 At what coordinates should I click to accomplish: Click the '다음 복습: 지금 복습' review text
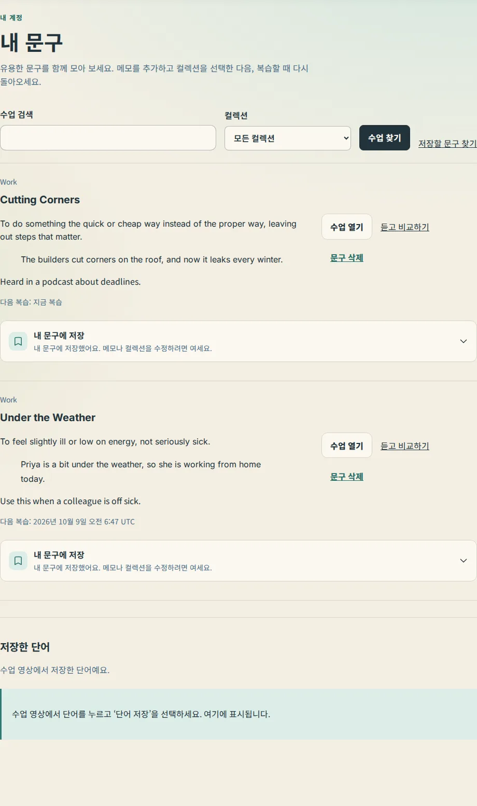pyautogui.click(x=31, y=302)
